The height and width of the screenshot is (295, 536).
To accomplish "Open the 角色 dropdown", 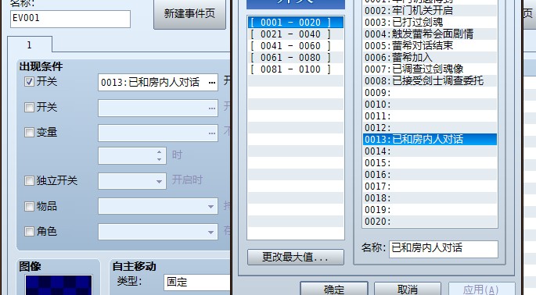I will (x=158, y=232).
